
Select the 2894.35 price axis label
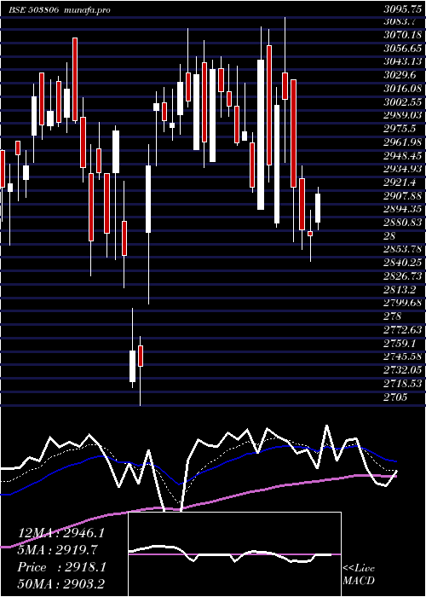click(x=403, y=209)
